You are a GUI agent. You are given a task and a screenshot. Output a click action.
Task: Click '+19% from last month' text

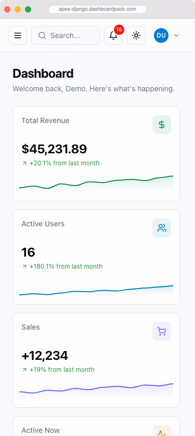(x=62, y=370)
